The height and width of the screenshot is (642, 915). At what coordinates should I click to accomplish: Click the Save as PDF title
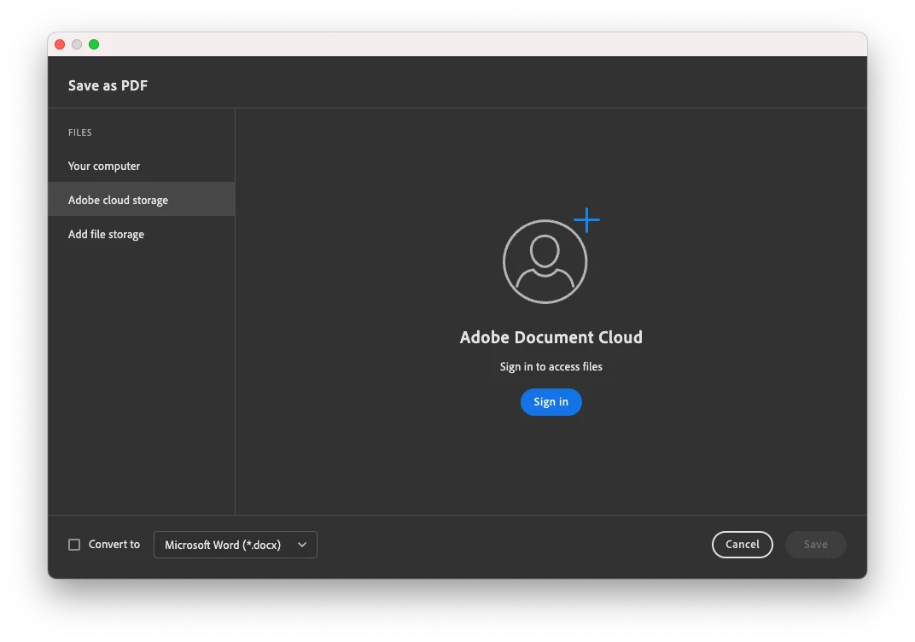(108, 85)
